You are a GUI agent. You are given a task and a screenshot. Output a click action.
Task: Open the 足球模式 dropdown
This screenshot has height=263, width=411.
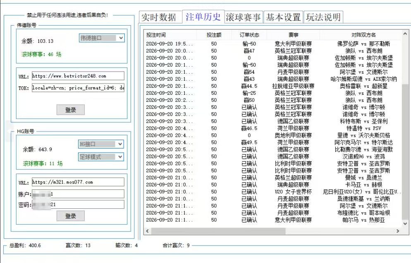[x=101, y=157]
